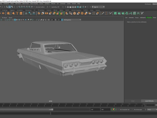157x118 pixels.
Task: Click the Mirror shelf icon
Action: 46,13
